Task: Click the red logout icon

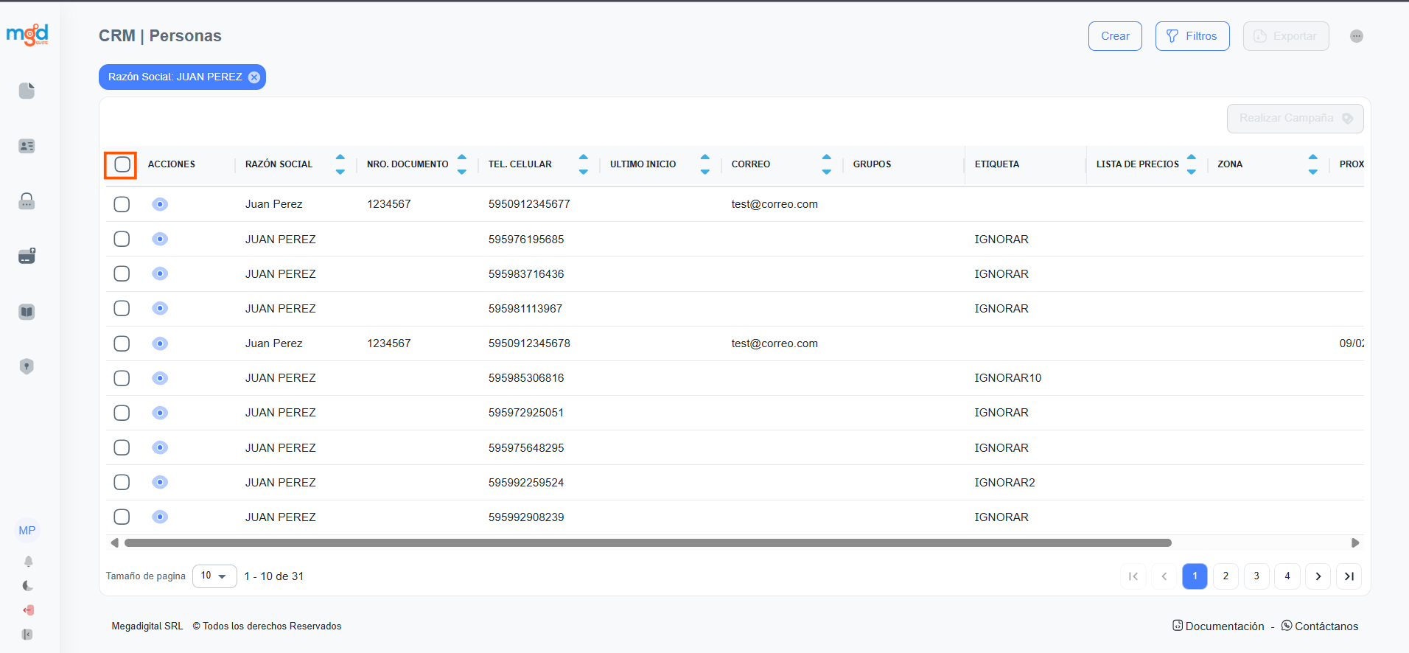Action: (28, 610)
